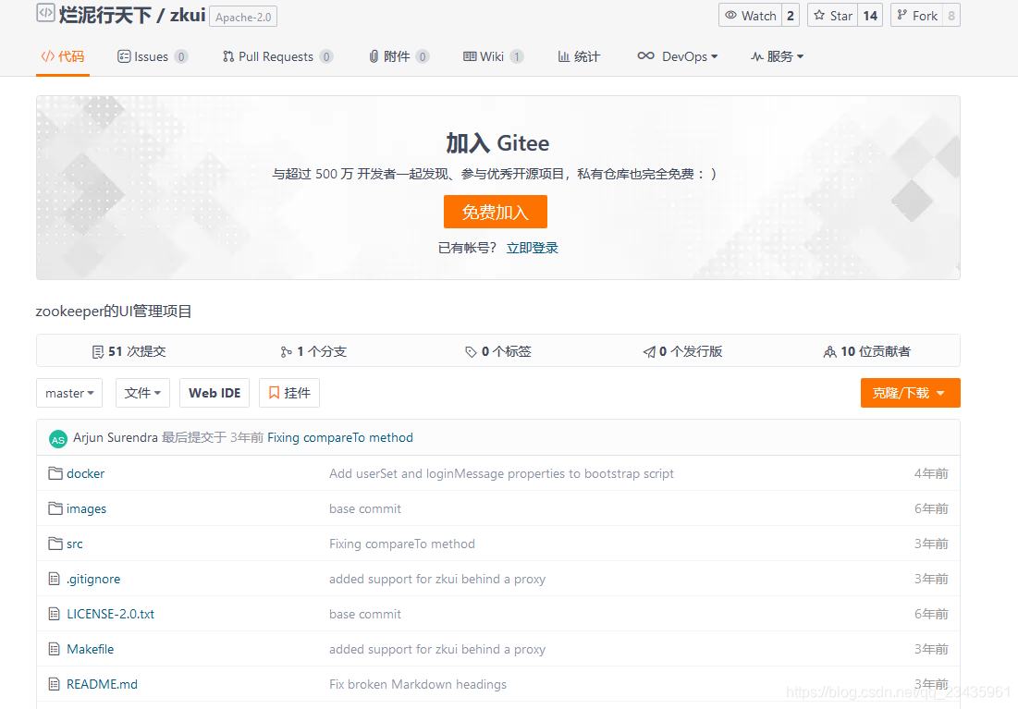Click the 立即登录 login link

533,248
